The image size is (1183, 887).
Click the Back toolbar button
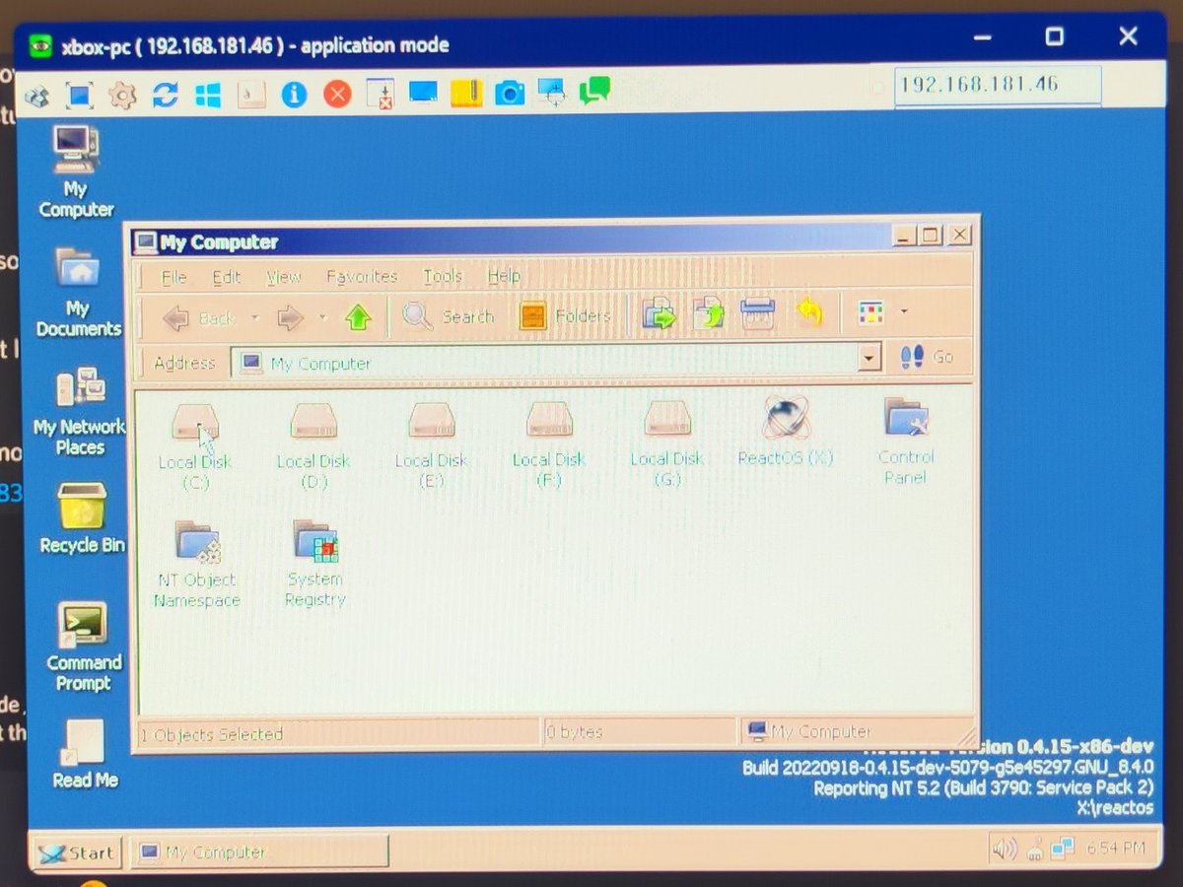(x=198, y=317)
